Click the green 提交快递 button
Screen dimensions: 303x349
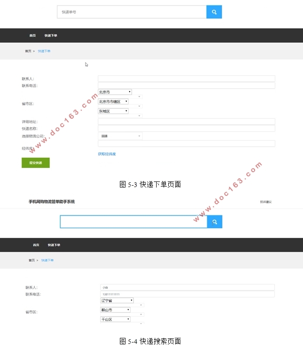(x=36, y=163)
